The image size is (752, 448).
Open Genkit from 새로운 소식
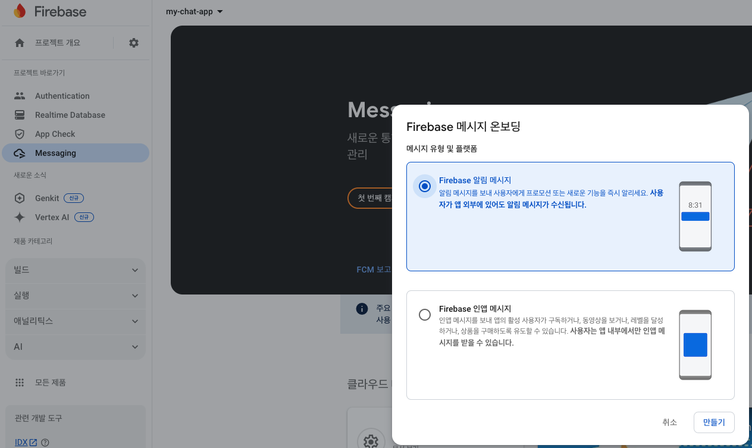47,198
